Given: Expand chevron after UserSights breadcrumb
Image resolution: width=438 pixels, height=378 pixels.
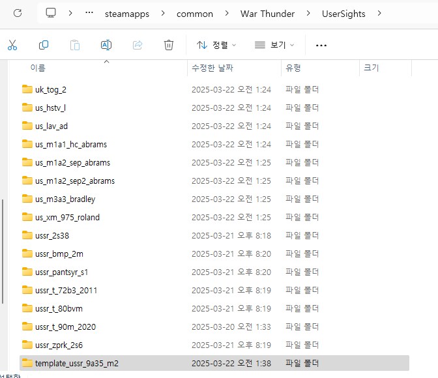Looking at the screenshot, I should pos(379,13).
